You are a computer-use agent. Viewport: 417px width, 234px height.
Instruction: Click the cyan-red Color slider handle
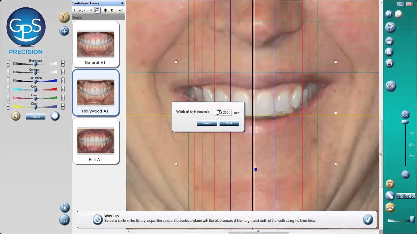pos(36,90)
